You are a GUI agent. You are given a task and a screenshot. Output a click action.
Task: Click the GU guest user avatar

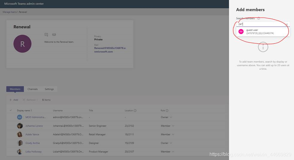tap(241, 32)
